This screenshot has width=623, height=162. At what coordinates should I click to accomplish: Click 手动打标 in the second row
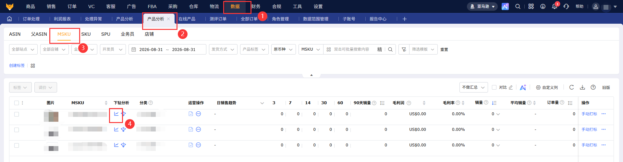pos(589,130)
